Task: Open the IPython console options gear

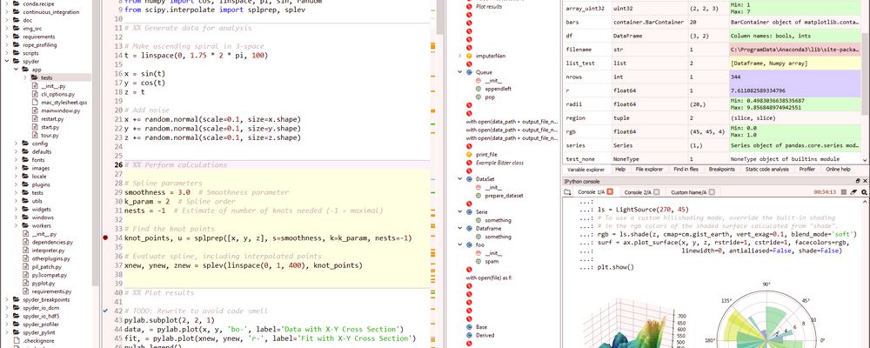Action: pos(864,192)
